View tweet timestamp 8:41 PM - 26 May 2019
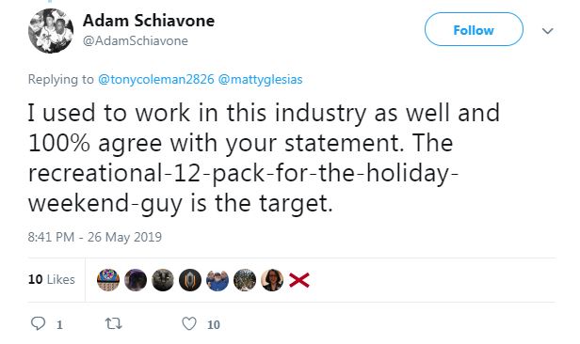580x344 pixels. 95,237
